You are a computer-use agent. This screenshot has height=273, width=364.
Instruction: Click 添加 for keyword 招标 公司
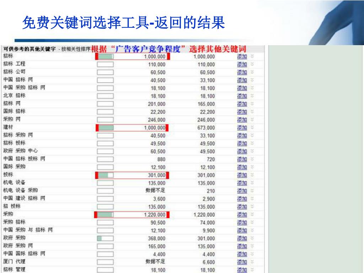click(242, 72)
